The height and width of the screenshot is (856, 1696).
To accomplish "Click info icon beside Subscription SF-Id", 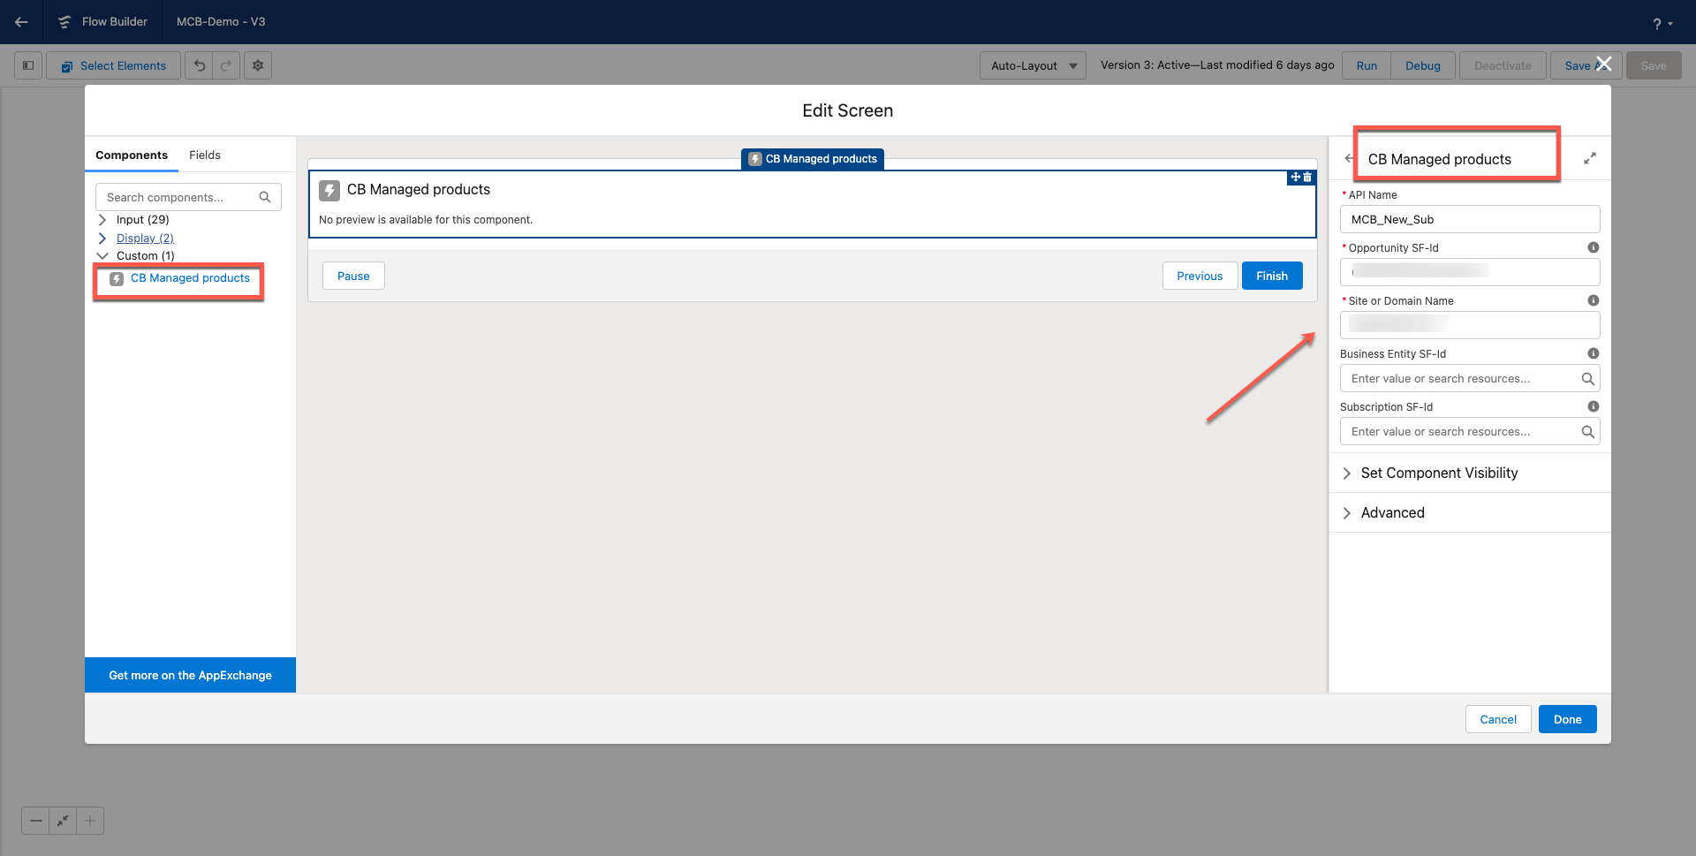I will tap(1593, 407).
